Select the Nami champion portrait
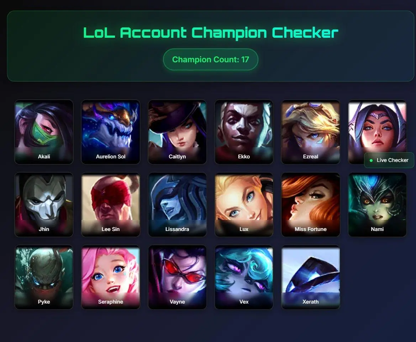Screen dimensions: 416x342 point(377,205)
